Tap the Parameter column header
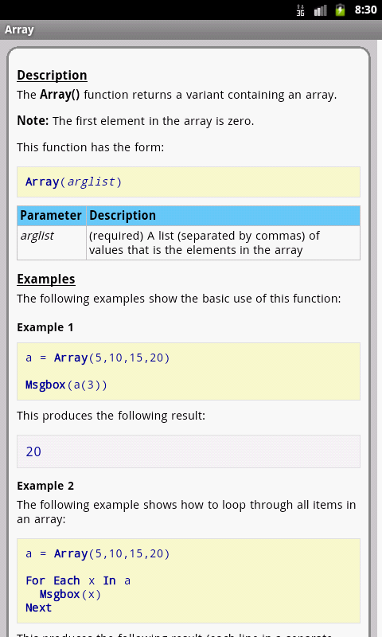Image resolution: width=382 pixels, height=637 pixels. pyautogui.click(x=51, y=215)
